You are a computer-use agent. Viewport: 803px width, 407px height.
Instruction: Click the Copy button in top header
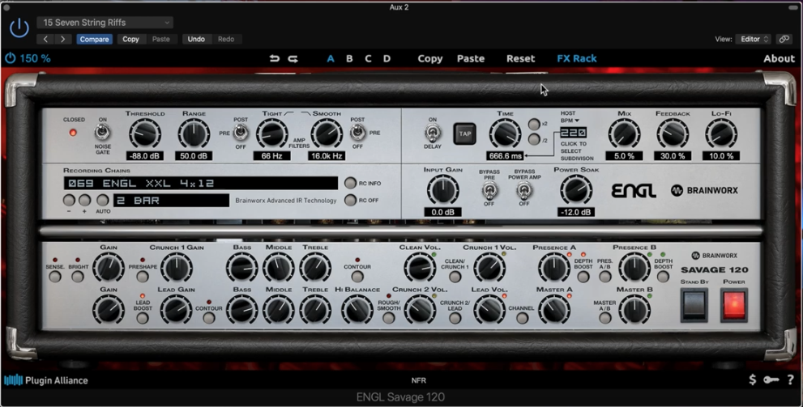130,39
